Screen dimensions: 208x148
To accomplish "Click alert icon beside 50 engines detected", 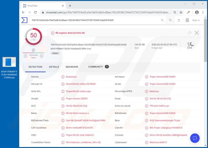I will [x=53, y=33].
